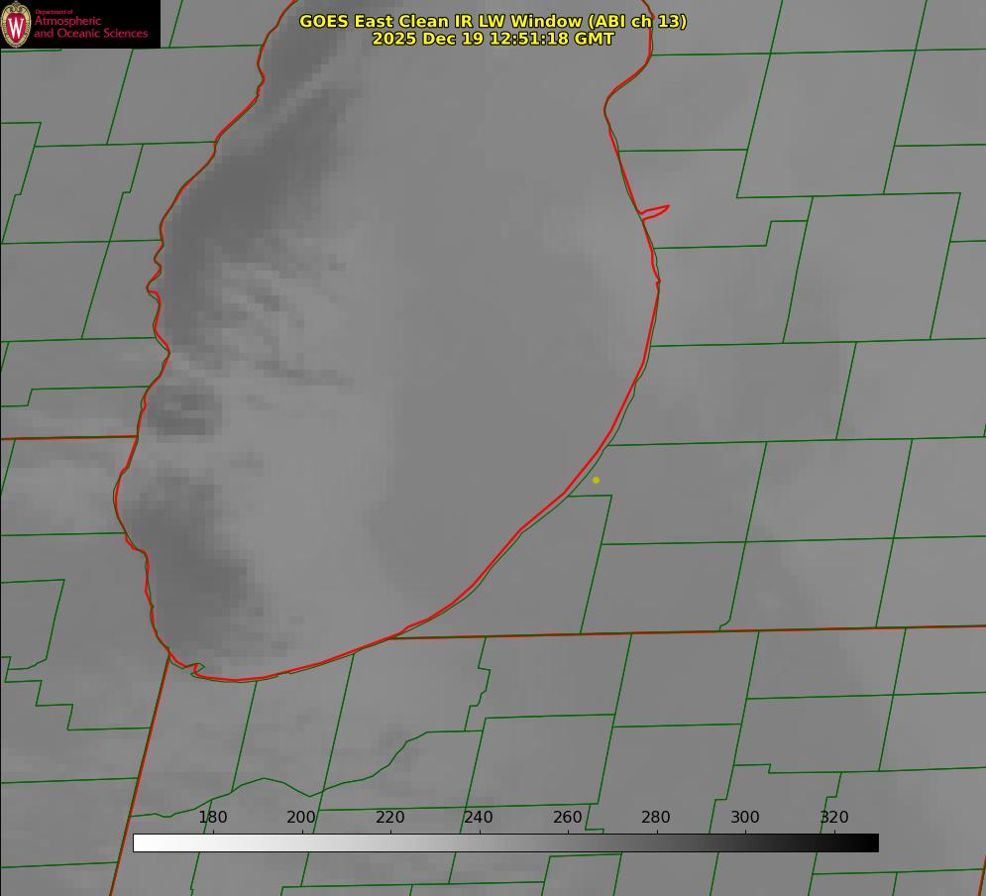This screenshot has width=986, height=896.
Task: Click the 260 colorbar tick label
Action: pyautogui.click(x=568, y=818)
